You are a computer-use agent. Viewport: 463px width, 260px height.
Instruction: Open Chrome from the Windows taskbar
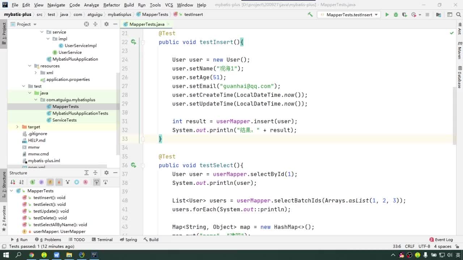[31, 255]
